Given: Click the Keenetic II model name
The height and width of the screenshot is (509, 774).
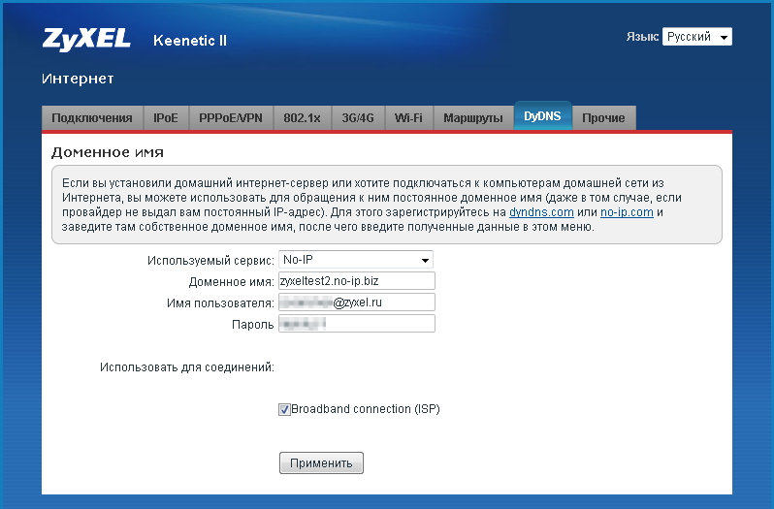Looking at the screenshot, I should (x=190, y=41).
